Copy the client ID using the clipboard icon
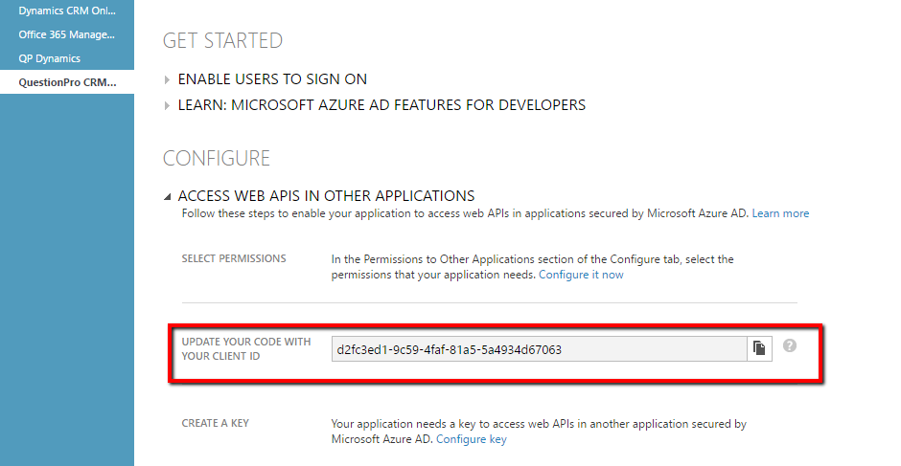 click(759, 349)
